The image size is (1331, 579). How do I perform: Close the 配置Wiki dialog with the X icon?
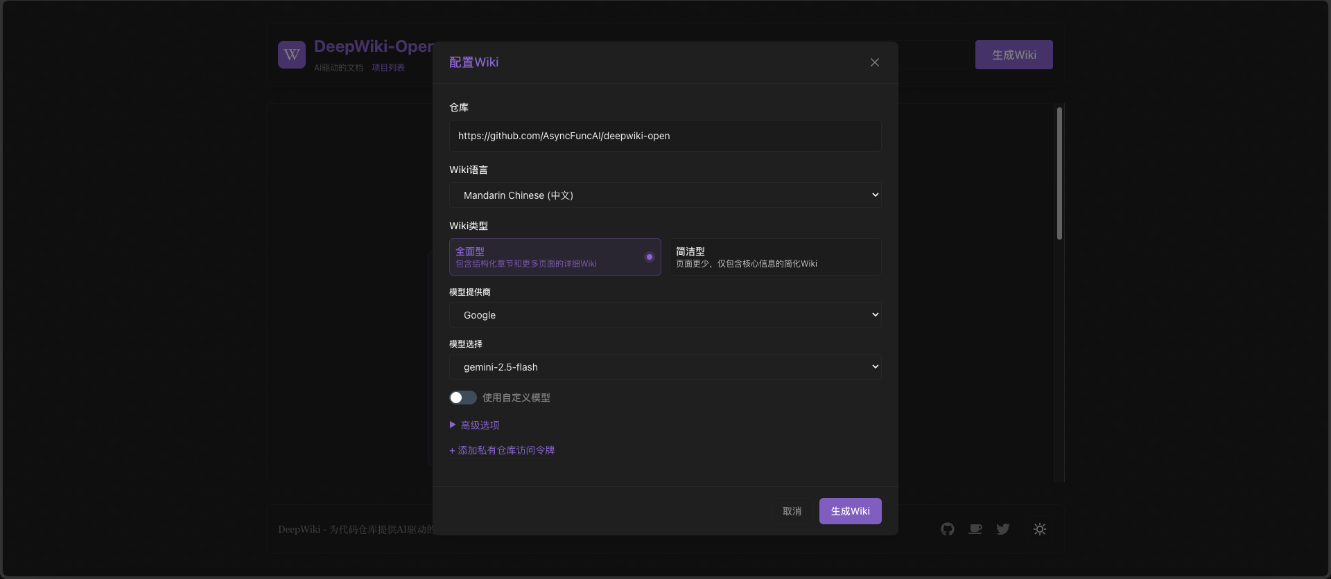[x=875, y=62]
